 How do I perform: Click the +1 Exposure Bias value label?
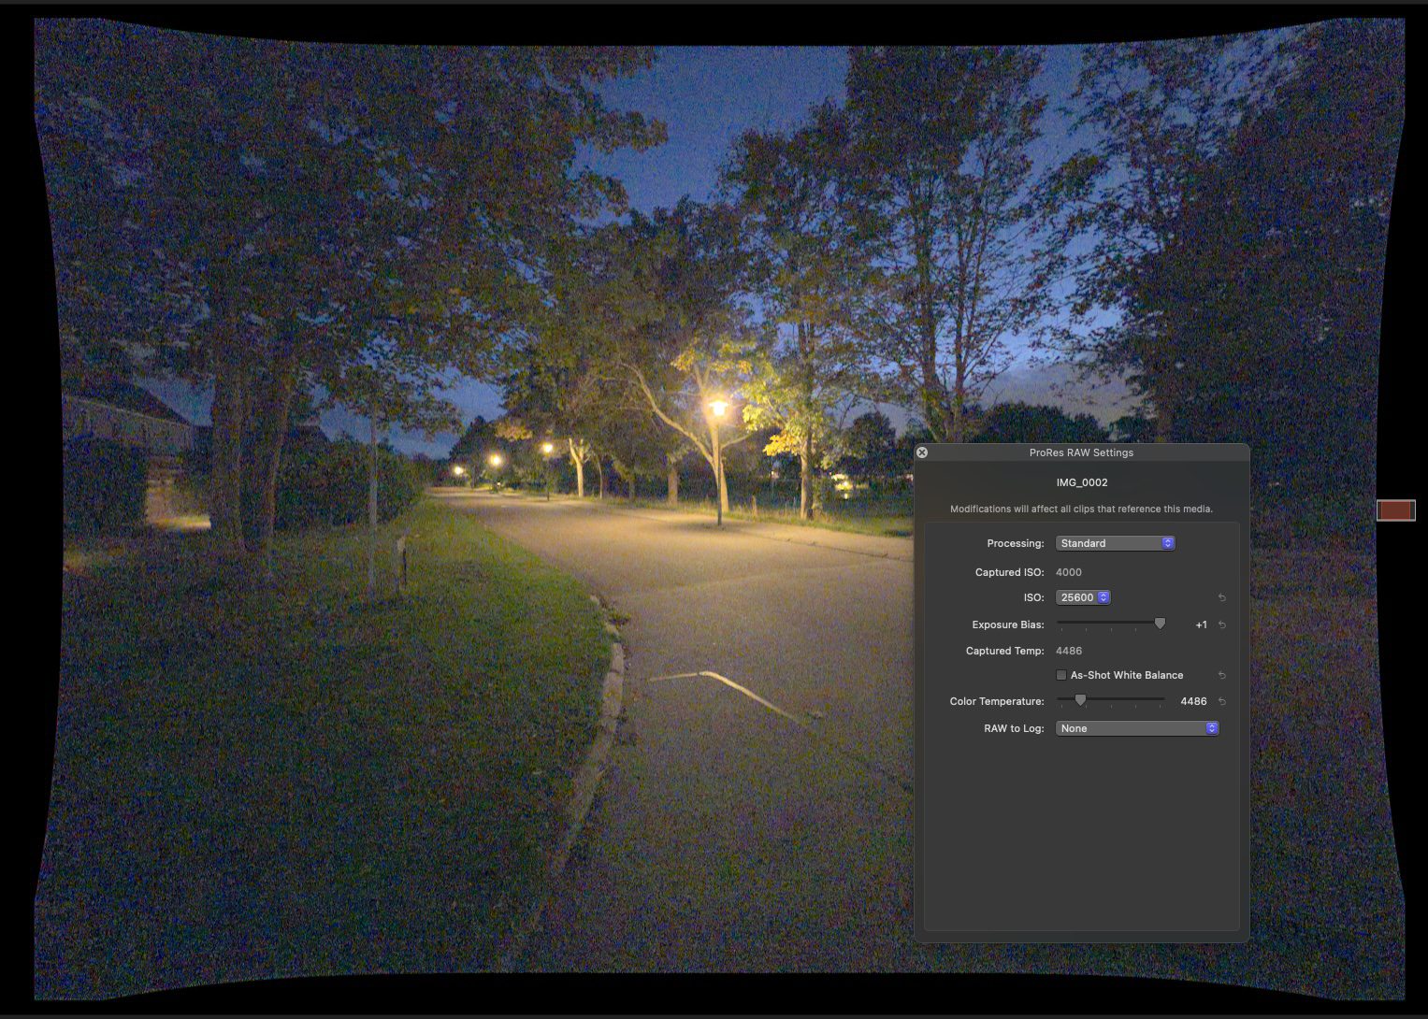point(1202,624)
